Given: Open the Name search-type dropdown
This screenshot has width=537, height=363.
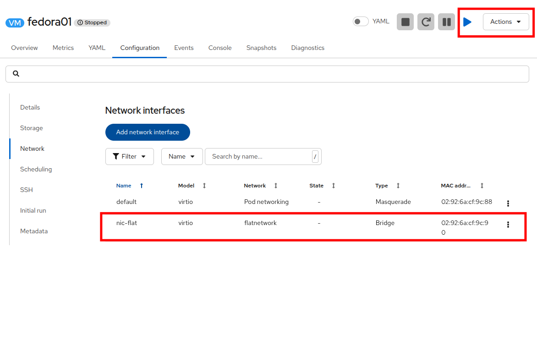Looking at the screenshot, I should (x=182, y=156).
